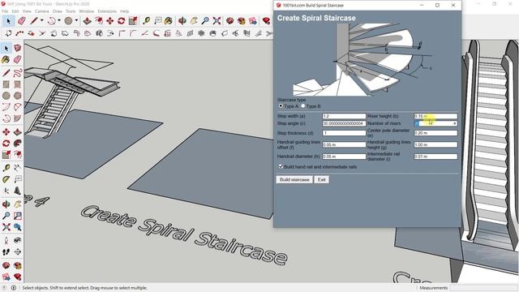Image resolution: width=519 pixels, height=292 pixels.
Task: Click the Handrail diameter (h) field
Action: click(x=344, y=157)
